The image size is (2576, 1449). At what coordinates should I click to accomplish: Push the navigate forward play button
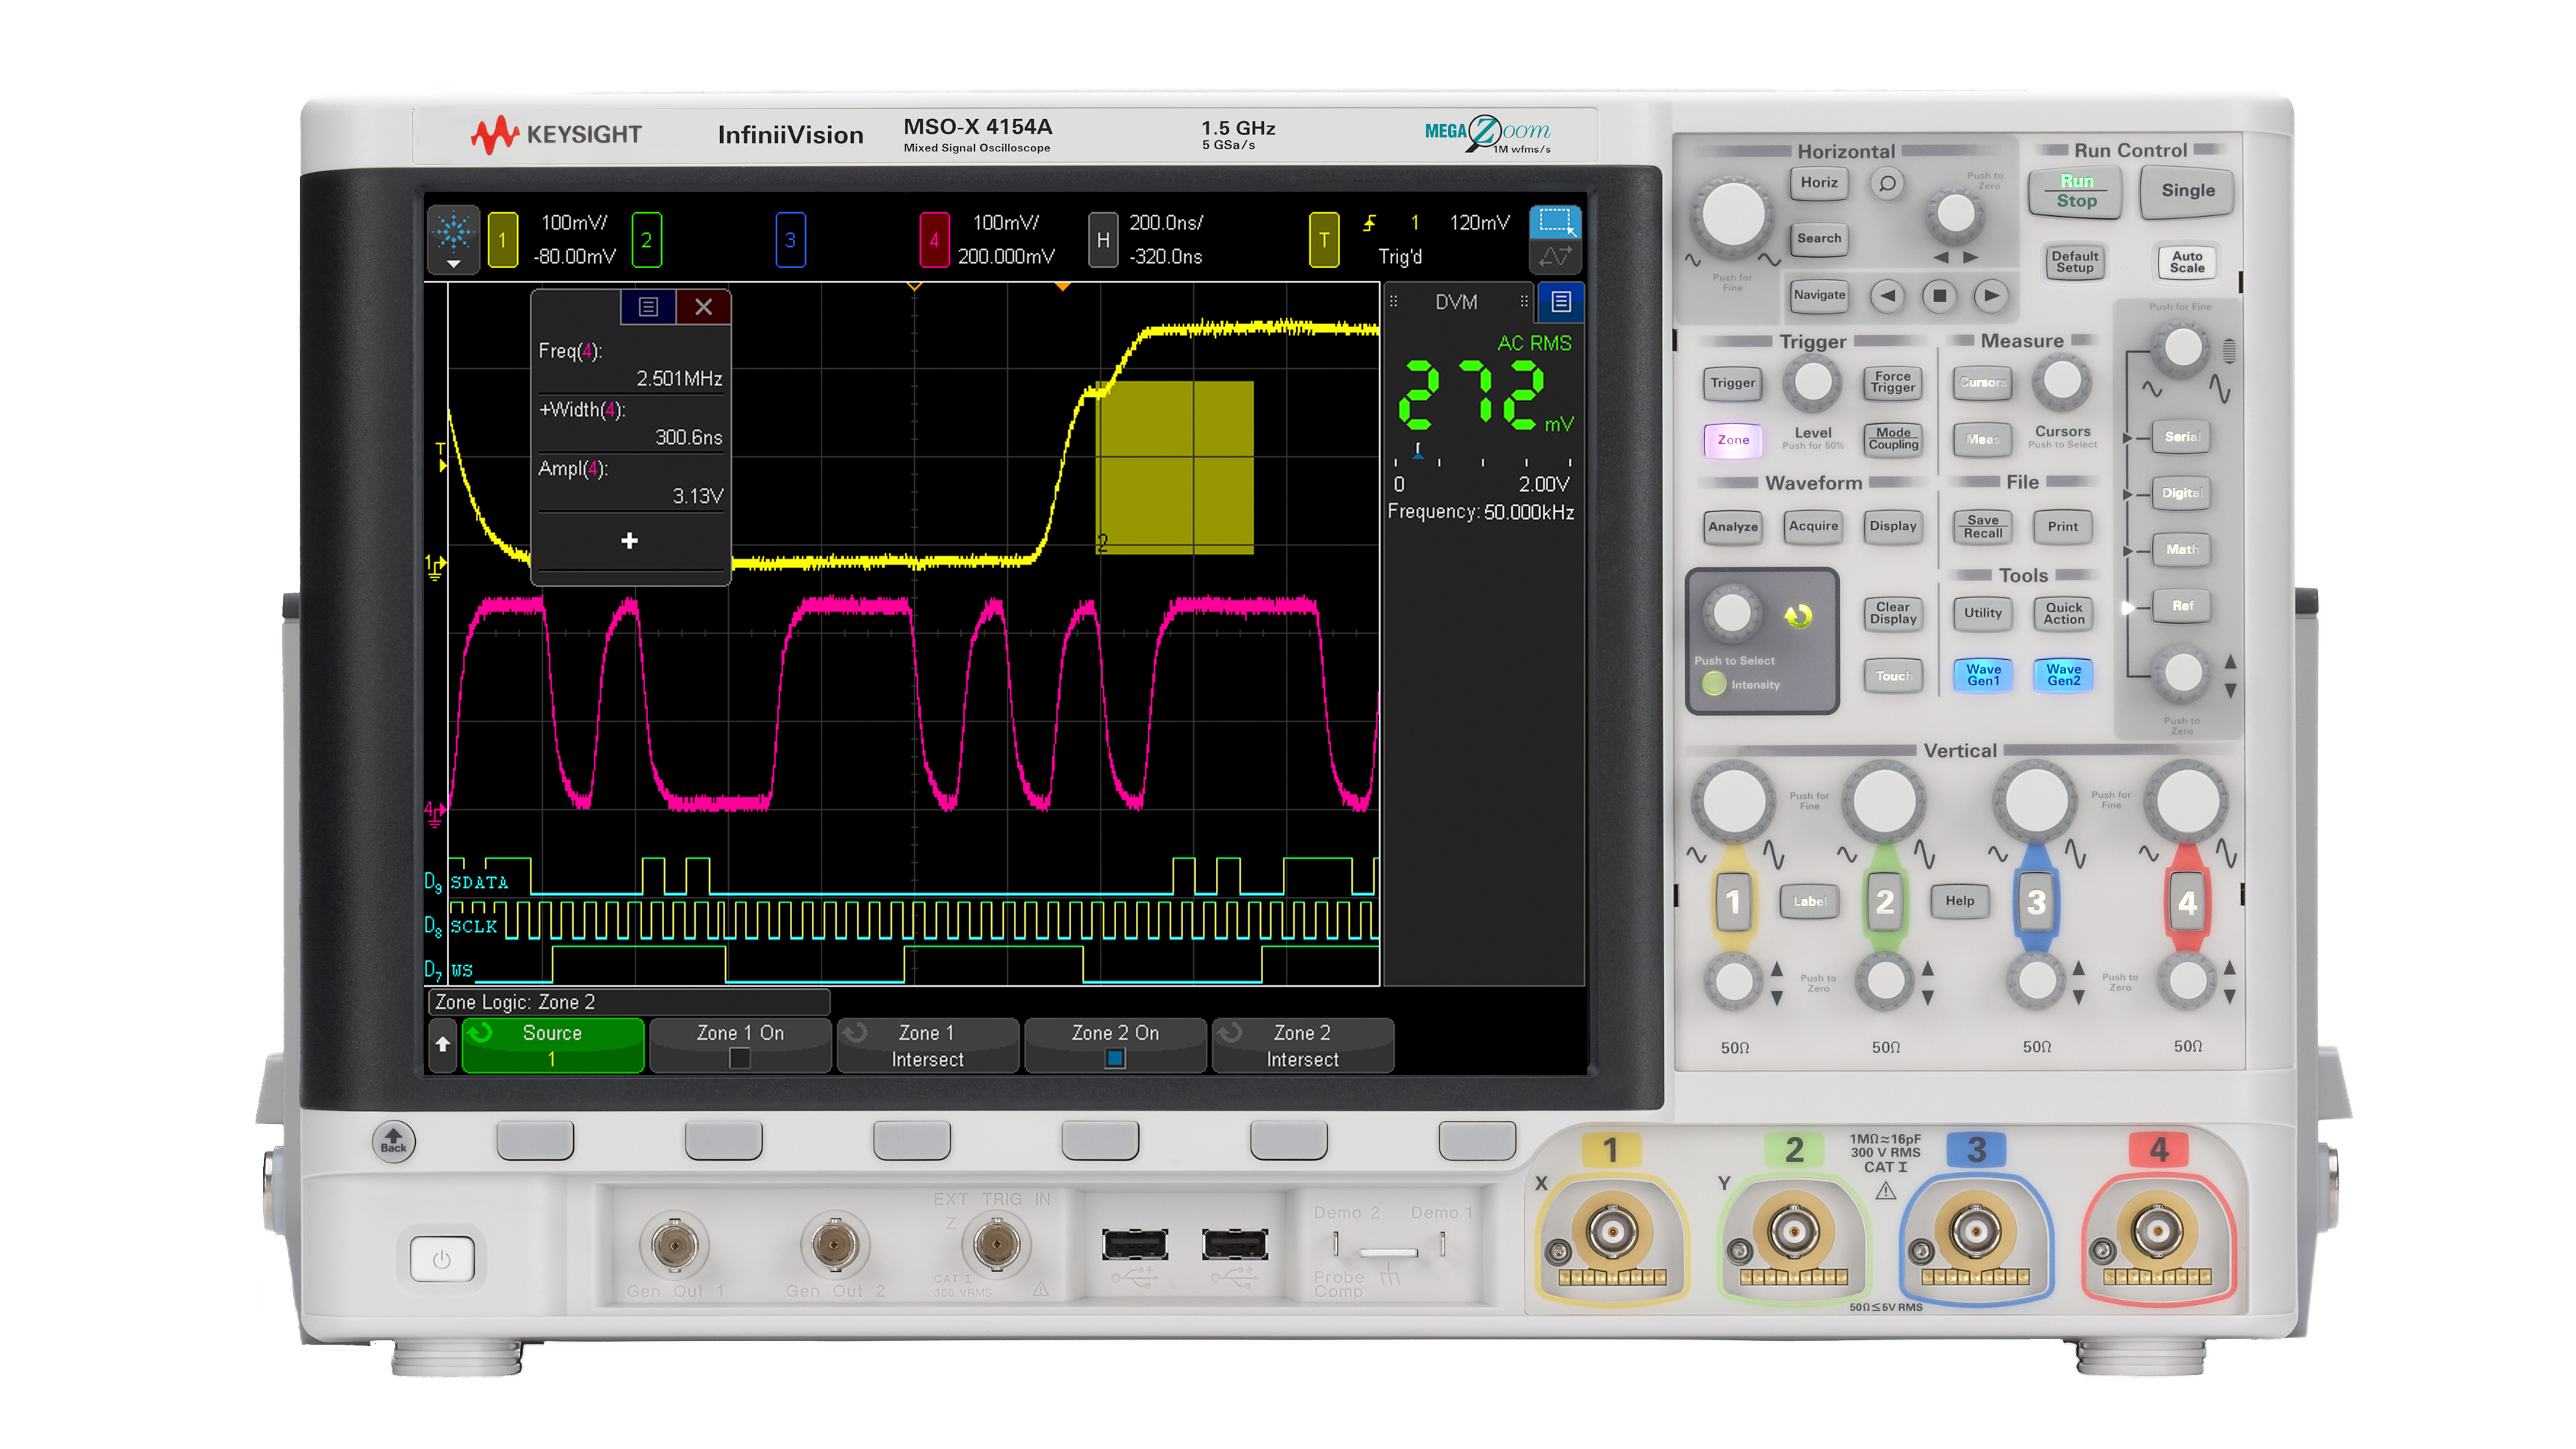[x=1991, y=295]
